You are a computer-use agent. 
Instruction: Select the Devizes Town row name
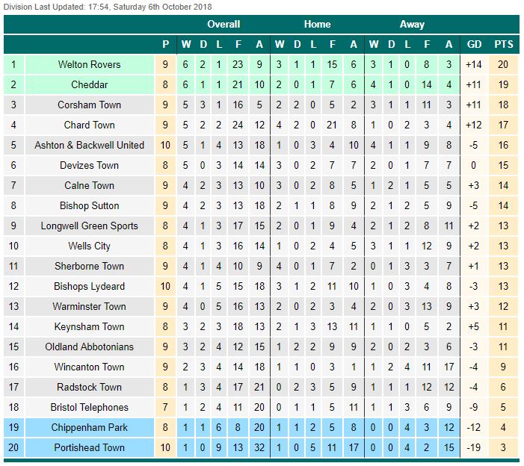tap(89, 165)
